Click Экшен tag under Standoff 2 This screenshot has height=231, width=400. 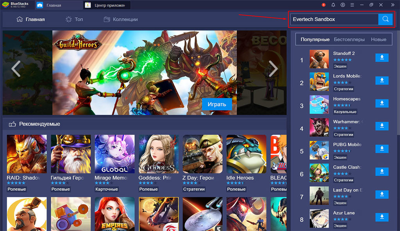pyautogui.click(x=340, y=66)
